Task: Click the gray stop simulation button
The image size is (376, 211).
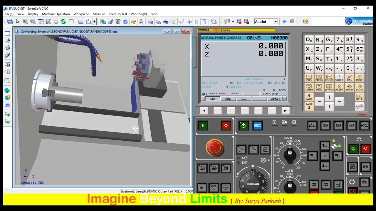Action: pyautogui.click(x=292, y=21)
